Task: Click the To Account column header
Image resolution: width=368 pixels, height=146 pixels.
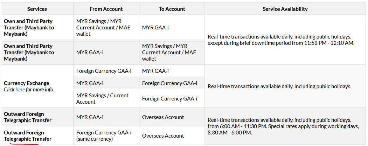Action: (172, 9)
